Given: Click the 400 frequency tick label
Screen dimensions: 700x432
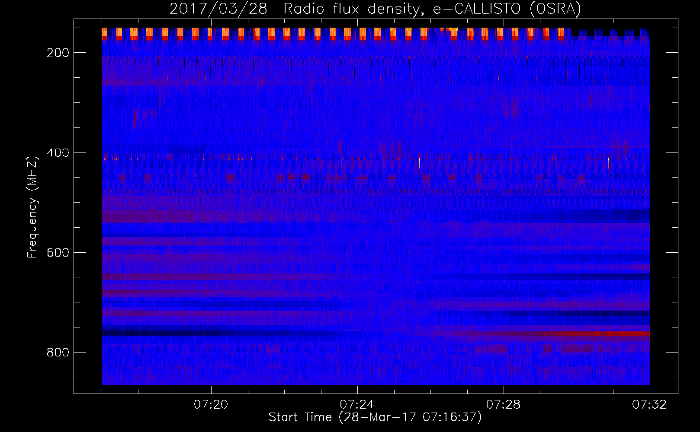Looking at the screenshot, I should point(58,152).
